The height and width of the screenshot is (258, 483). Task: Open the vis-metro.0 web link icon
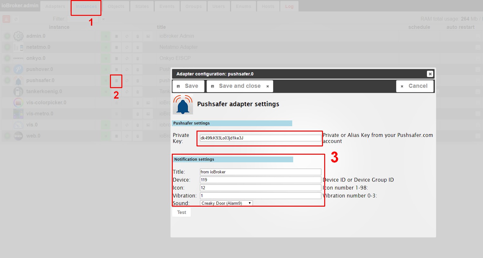click(148, 114)
